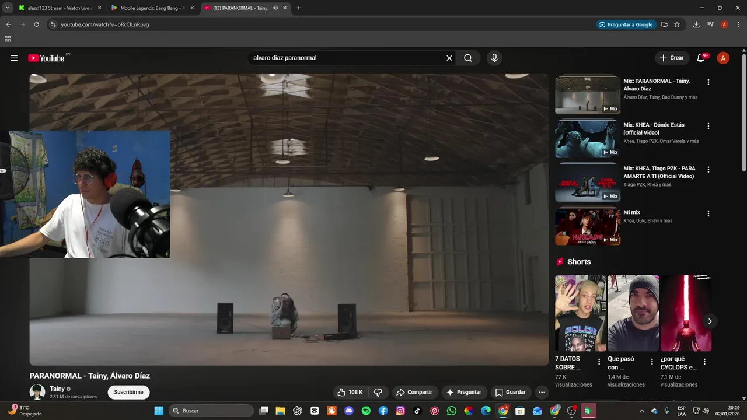Screen dimensions: 747x420
Task: Show next Shorts with arrow
Action: [x=710, y=321]
